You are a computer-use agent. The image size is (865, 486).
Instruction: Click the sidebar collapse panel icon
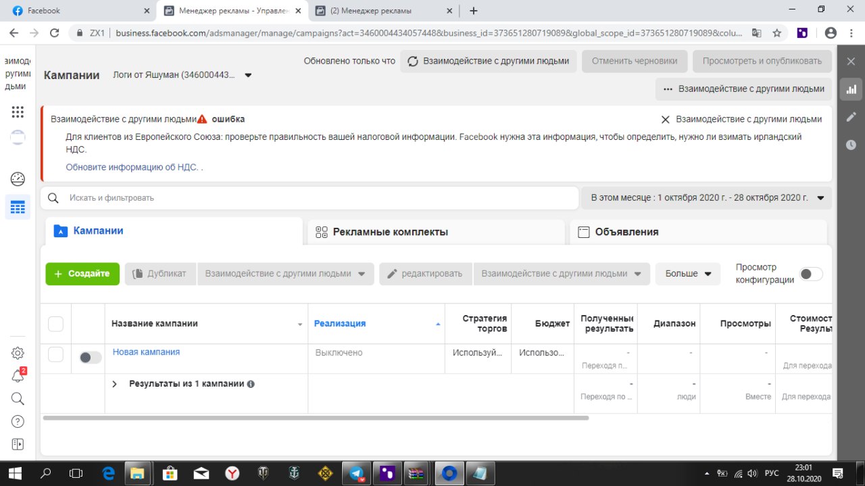18,444
